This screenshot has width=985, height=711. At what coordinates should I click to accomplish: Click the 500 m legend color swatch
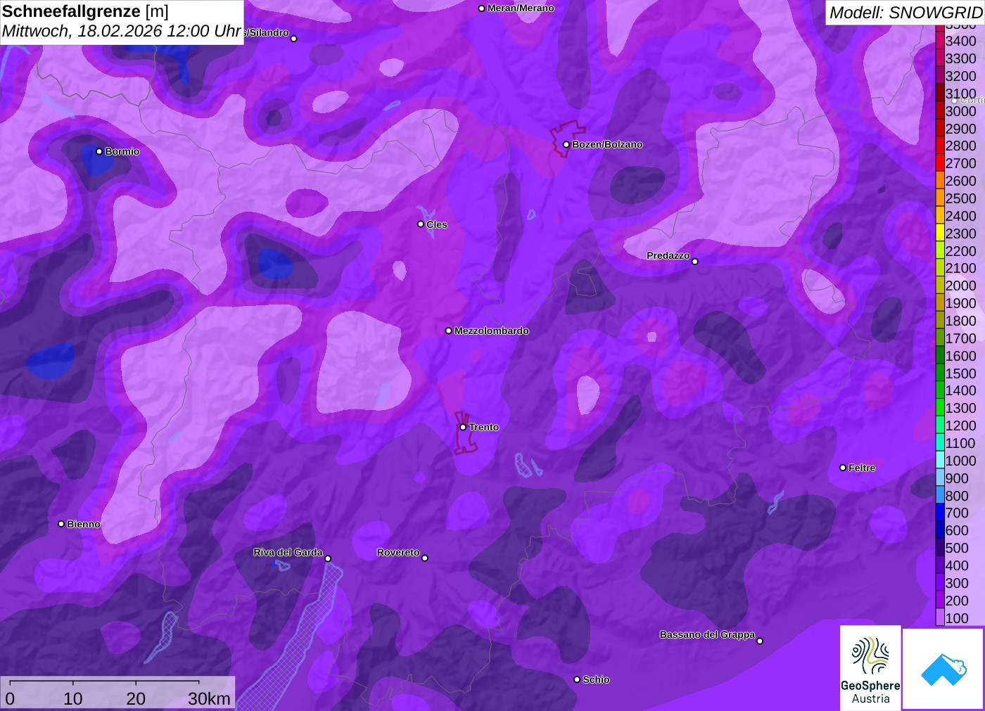[x=940, y=548]
